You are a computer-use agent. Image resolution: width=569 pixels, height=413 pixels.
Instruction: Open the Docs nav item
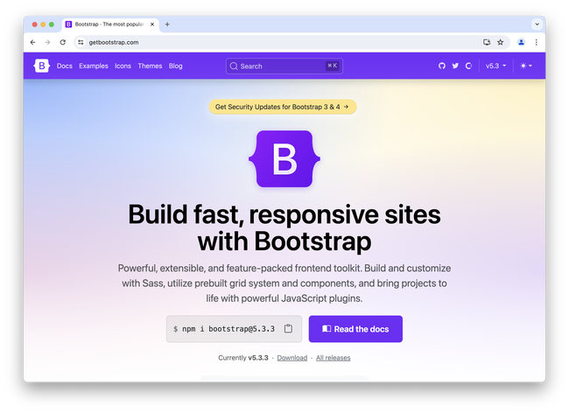[x=65, y=66]
